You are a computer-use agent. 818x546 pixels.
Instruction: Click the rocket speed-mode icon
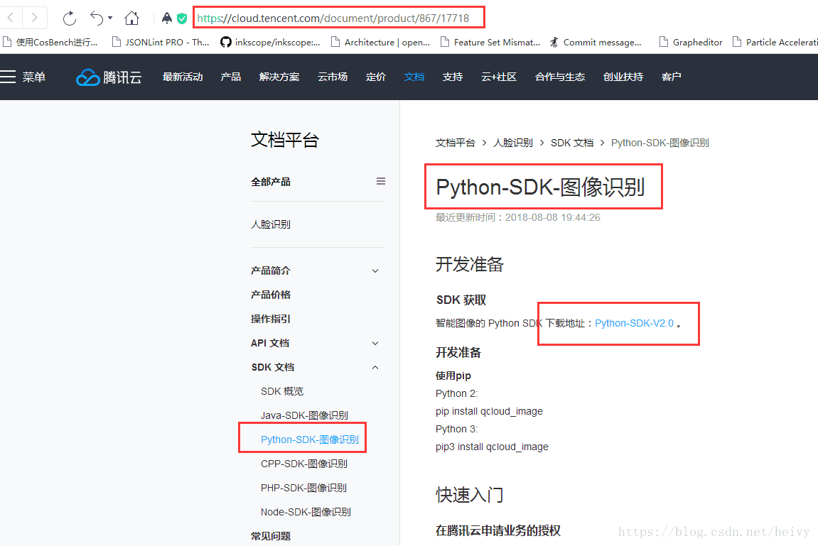[166, 18]
